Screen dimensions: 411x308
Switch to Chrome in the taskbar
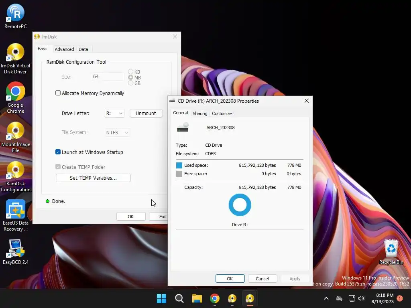[214, 298]
